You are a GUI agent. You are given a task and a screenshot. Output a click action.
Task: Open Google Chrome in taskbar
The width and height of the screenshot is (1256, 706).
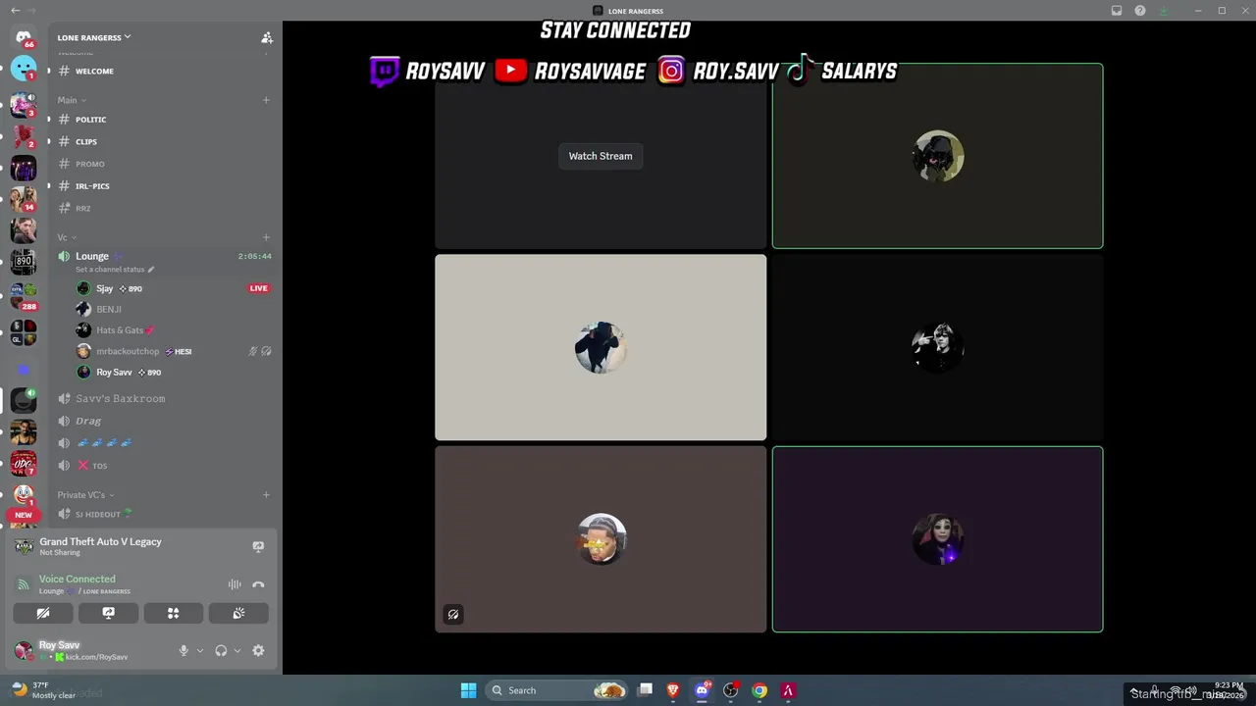pyautogui.click(x=759, y=690)
